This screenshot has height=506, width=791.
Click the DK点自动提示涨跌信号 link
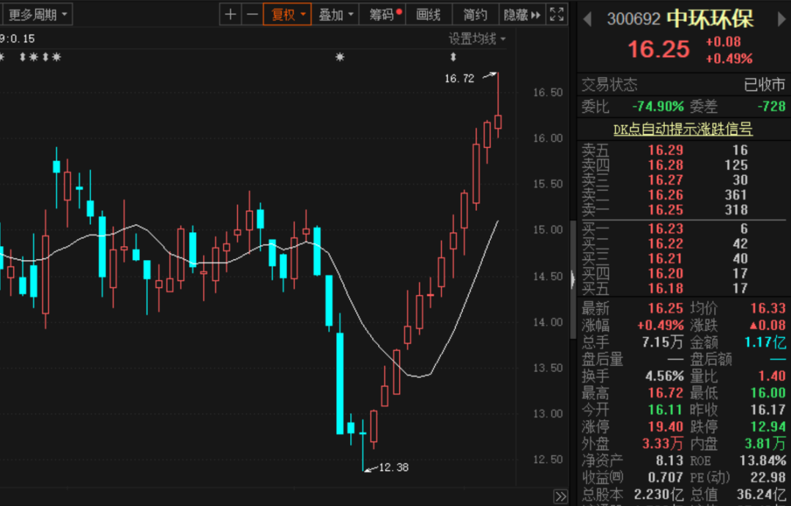click(683, 129)
